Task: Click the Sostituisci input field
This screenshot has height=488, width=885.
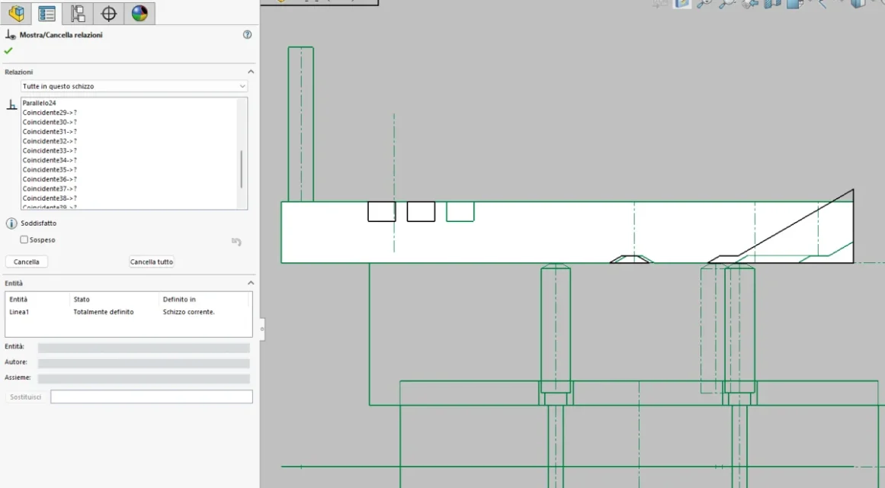Action: point(151,397)
